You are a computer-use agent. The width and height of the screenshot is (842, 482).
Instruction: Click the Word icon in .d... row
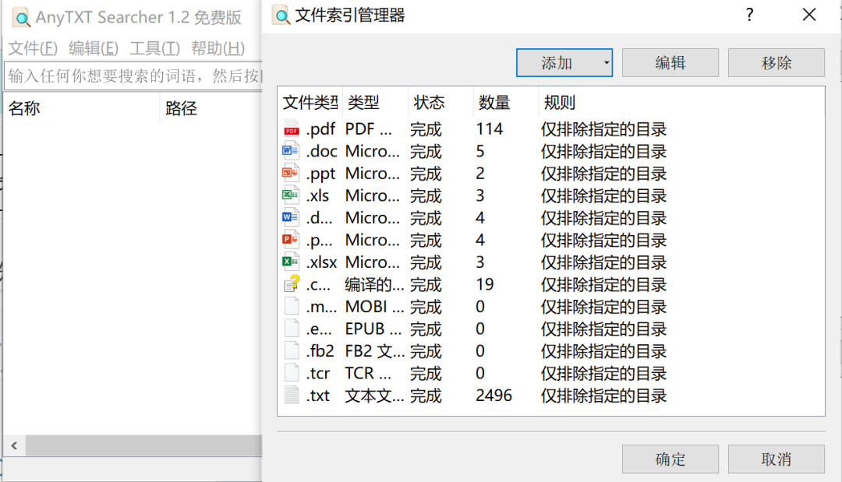[x=291, y=217]
